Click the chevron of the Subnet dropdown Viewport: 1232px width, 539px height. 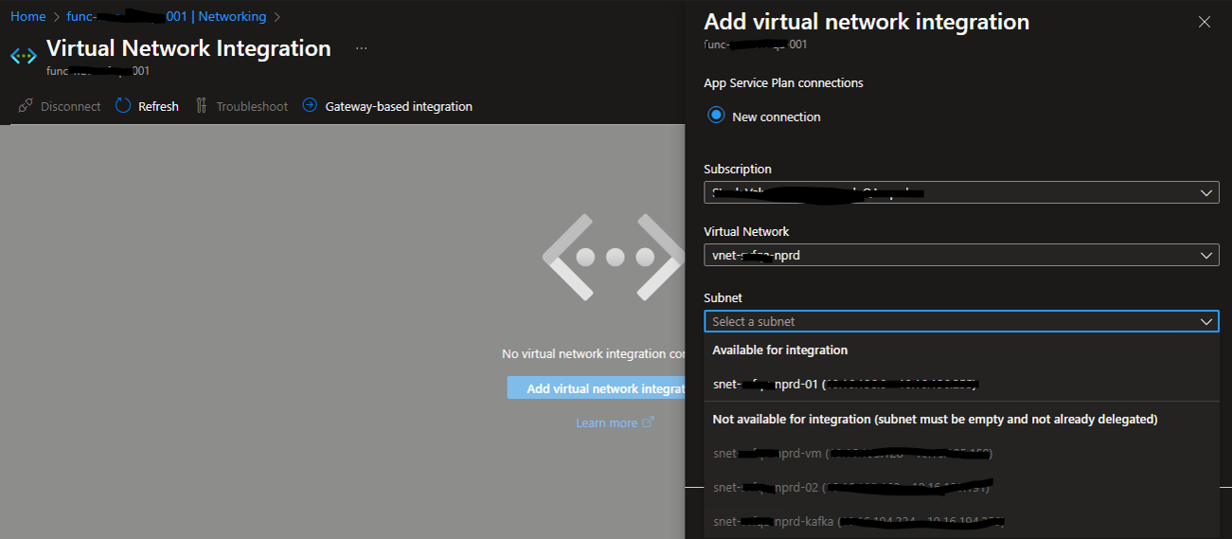tap(1206, 321)
